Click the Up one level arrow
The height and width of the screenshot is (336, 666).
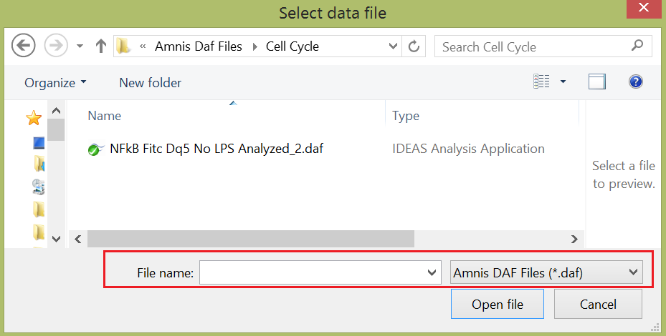100,46
